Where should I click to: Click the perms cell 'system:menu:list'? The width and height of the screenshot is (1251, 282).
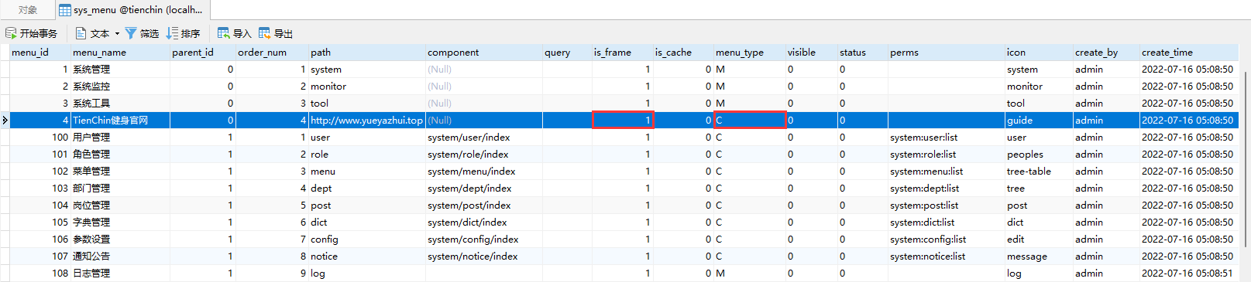(947, 172)
